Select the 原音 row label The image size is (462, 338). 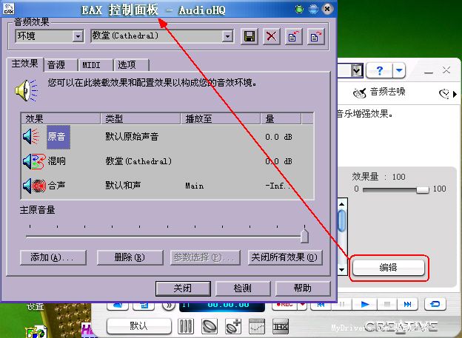click(58, 137)
